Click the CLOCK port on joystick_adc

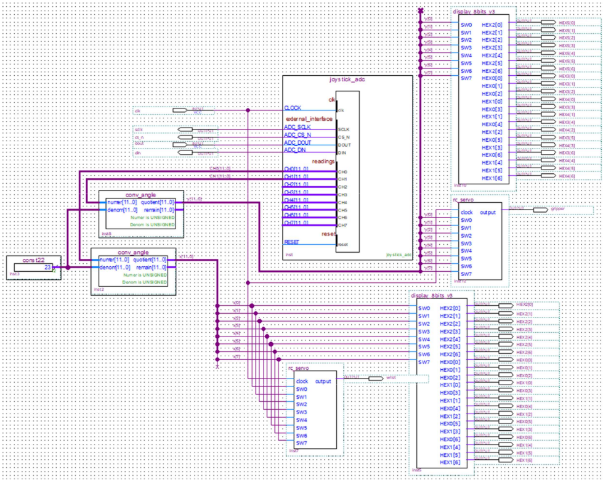(x=293, y=108)
